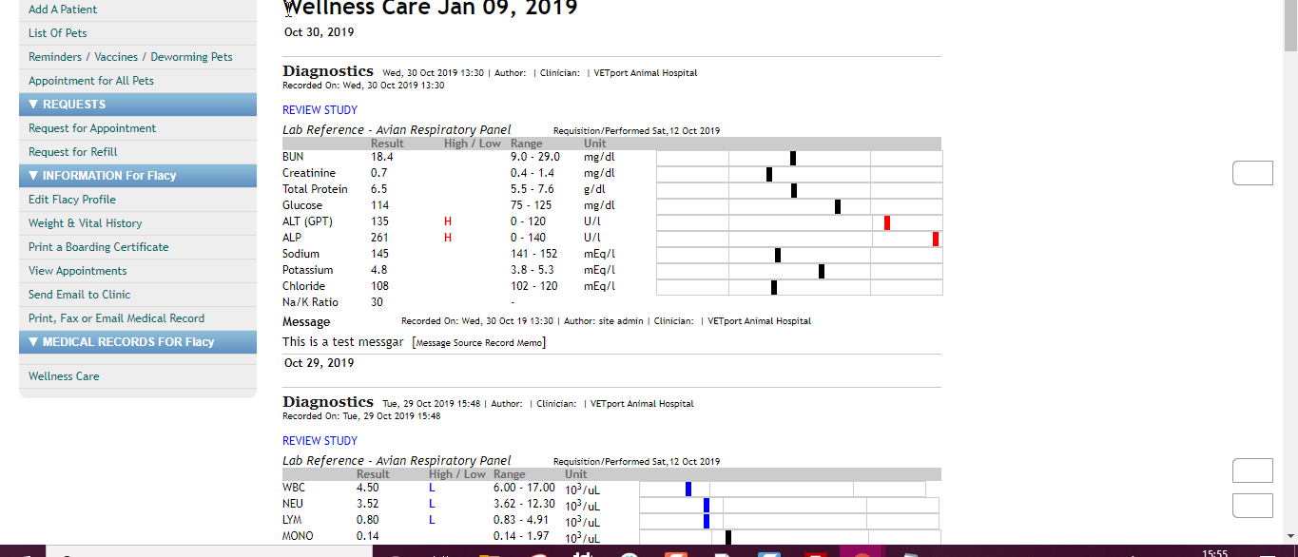The height and width of the screenshot is (557, 1298).
Task: Select MONO result value 0.14
Action: click(x=367, y=536)
